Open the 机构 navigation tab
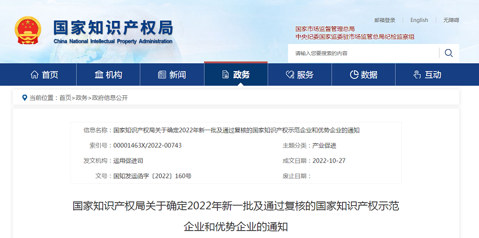Image resolution: width=479 pixels, height=238 pixels. [108, 74]
